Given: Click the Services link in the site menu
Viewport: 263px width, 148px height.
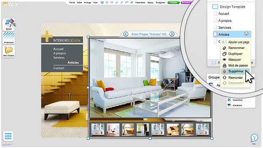Looking at the screenshot, I should tap(59, 58).
